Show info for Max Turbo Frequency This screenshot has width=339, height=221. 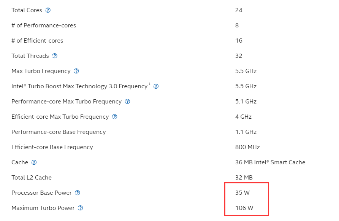point(76,71)
